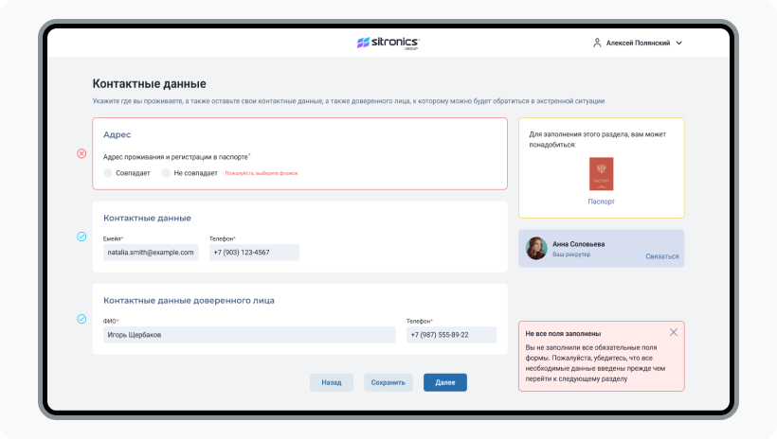Click the ФИО field with Игорь Щербаков
Viewport: 777px width, 439px height.
(x=249, y=335)
